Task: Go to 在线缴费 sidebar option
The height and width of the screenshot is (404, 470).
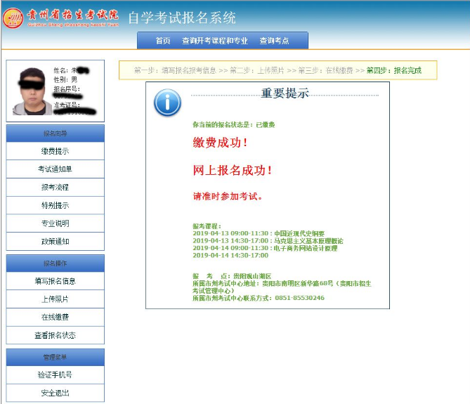Action: point(55,318)
